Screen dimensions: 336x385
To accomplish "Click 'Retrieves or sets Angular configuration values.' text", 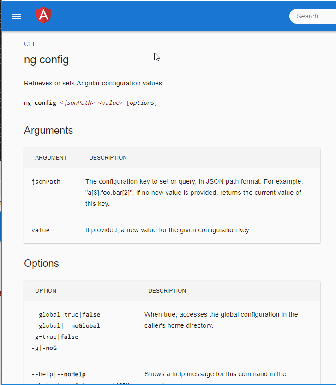I will point(94,83).
